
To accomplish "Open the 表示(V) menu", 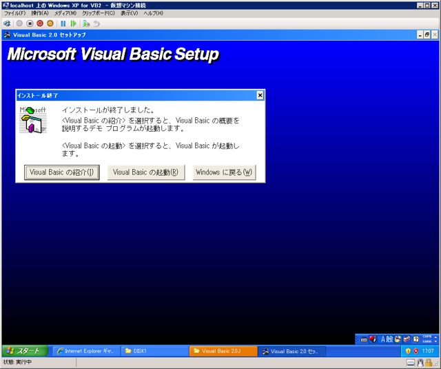I will 130,13.
